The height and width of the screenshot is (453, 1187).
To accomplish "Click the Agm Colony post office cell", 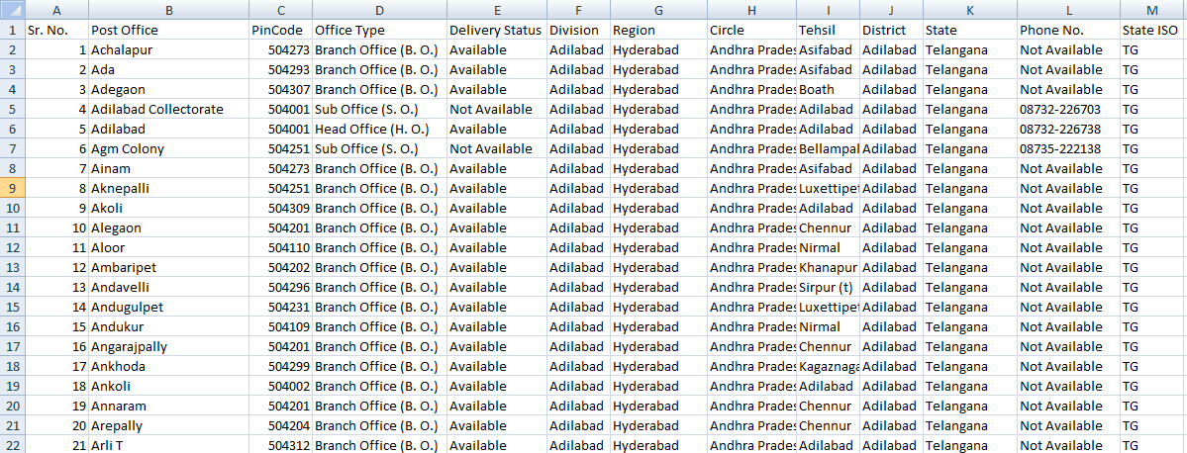I will pos(167,148).
